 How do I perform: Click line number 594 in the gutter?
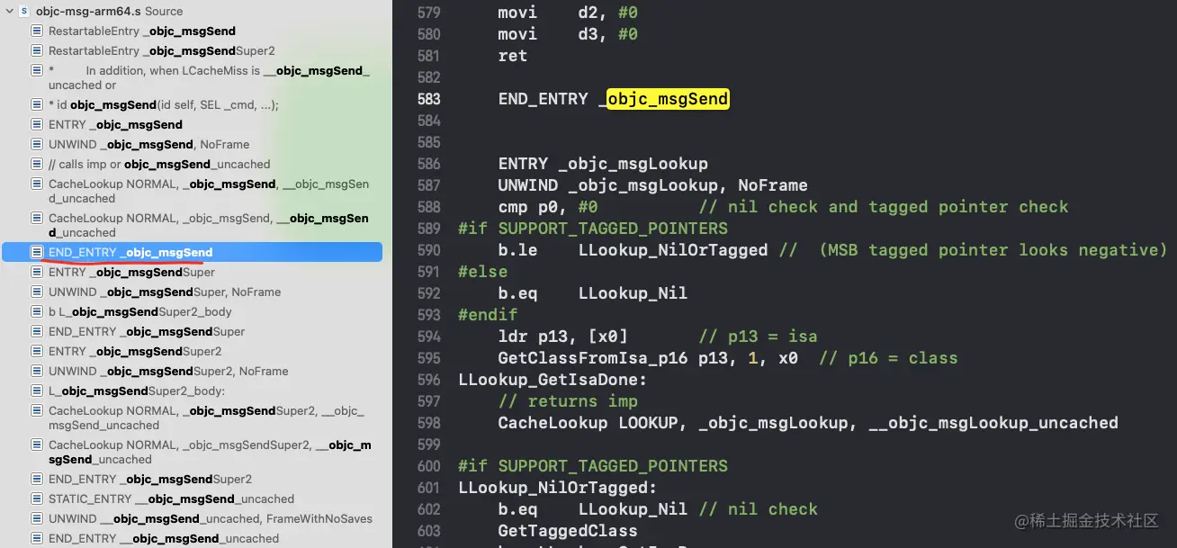(x=429, y=337)
